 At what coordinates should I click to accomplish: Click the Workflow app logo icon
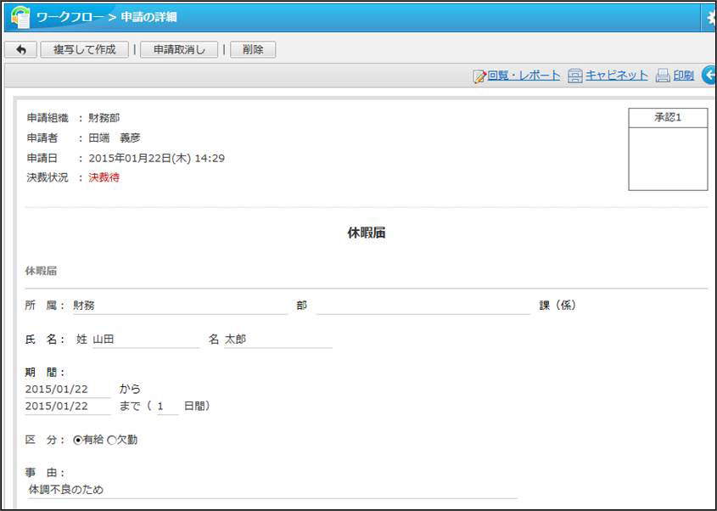(20, 17)
